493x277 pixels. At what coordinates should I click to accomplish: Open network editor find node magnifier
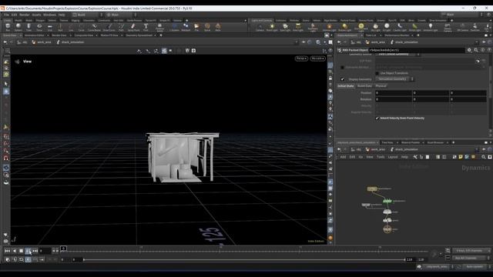click(x=484, y=157)
